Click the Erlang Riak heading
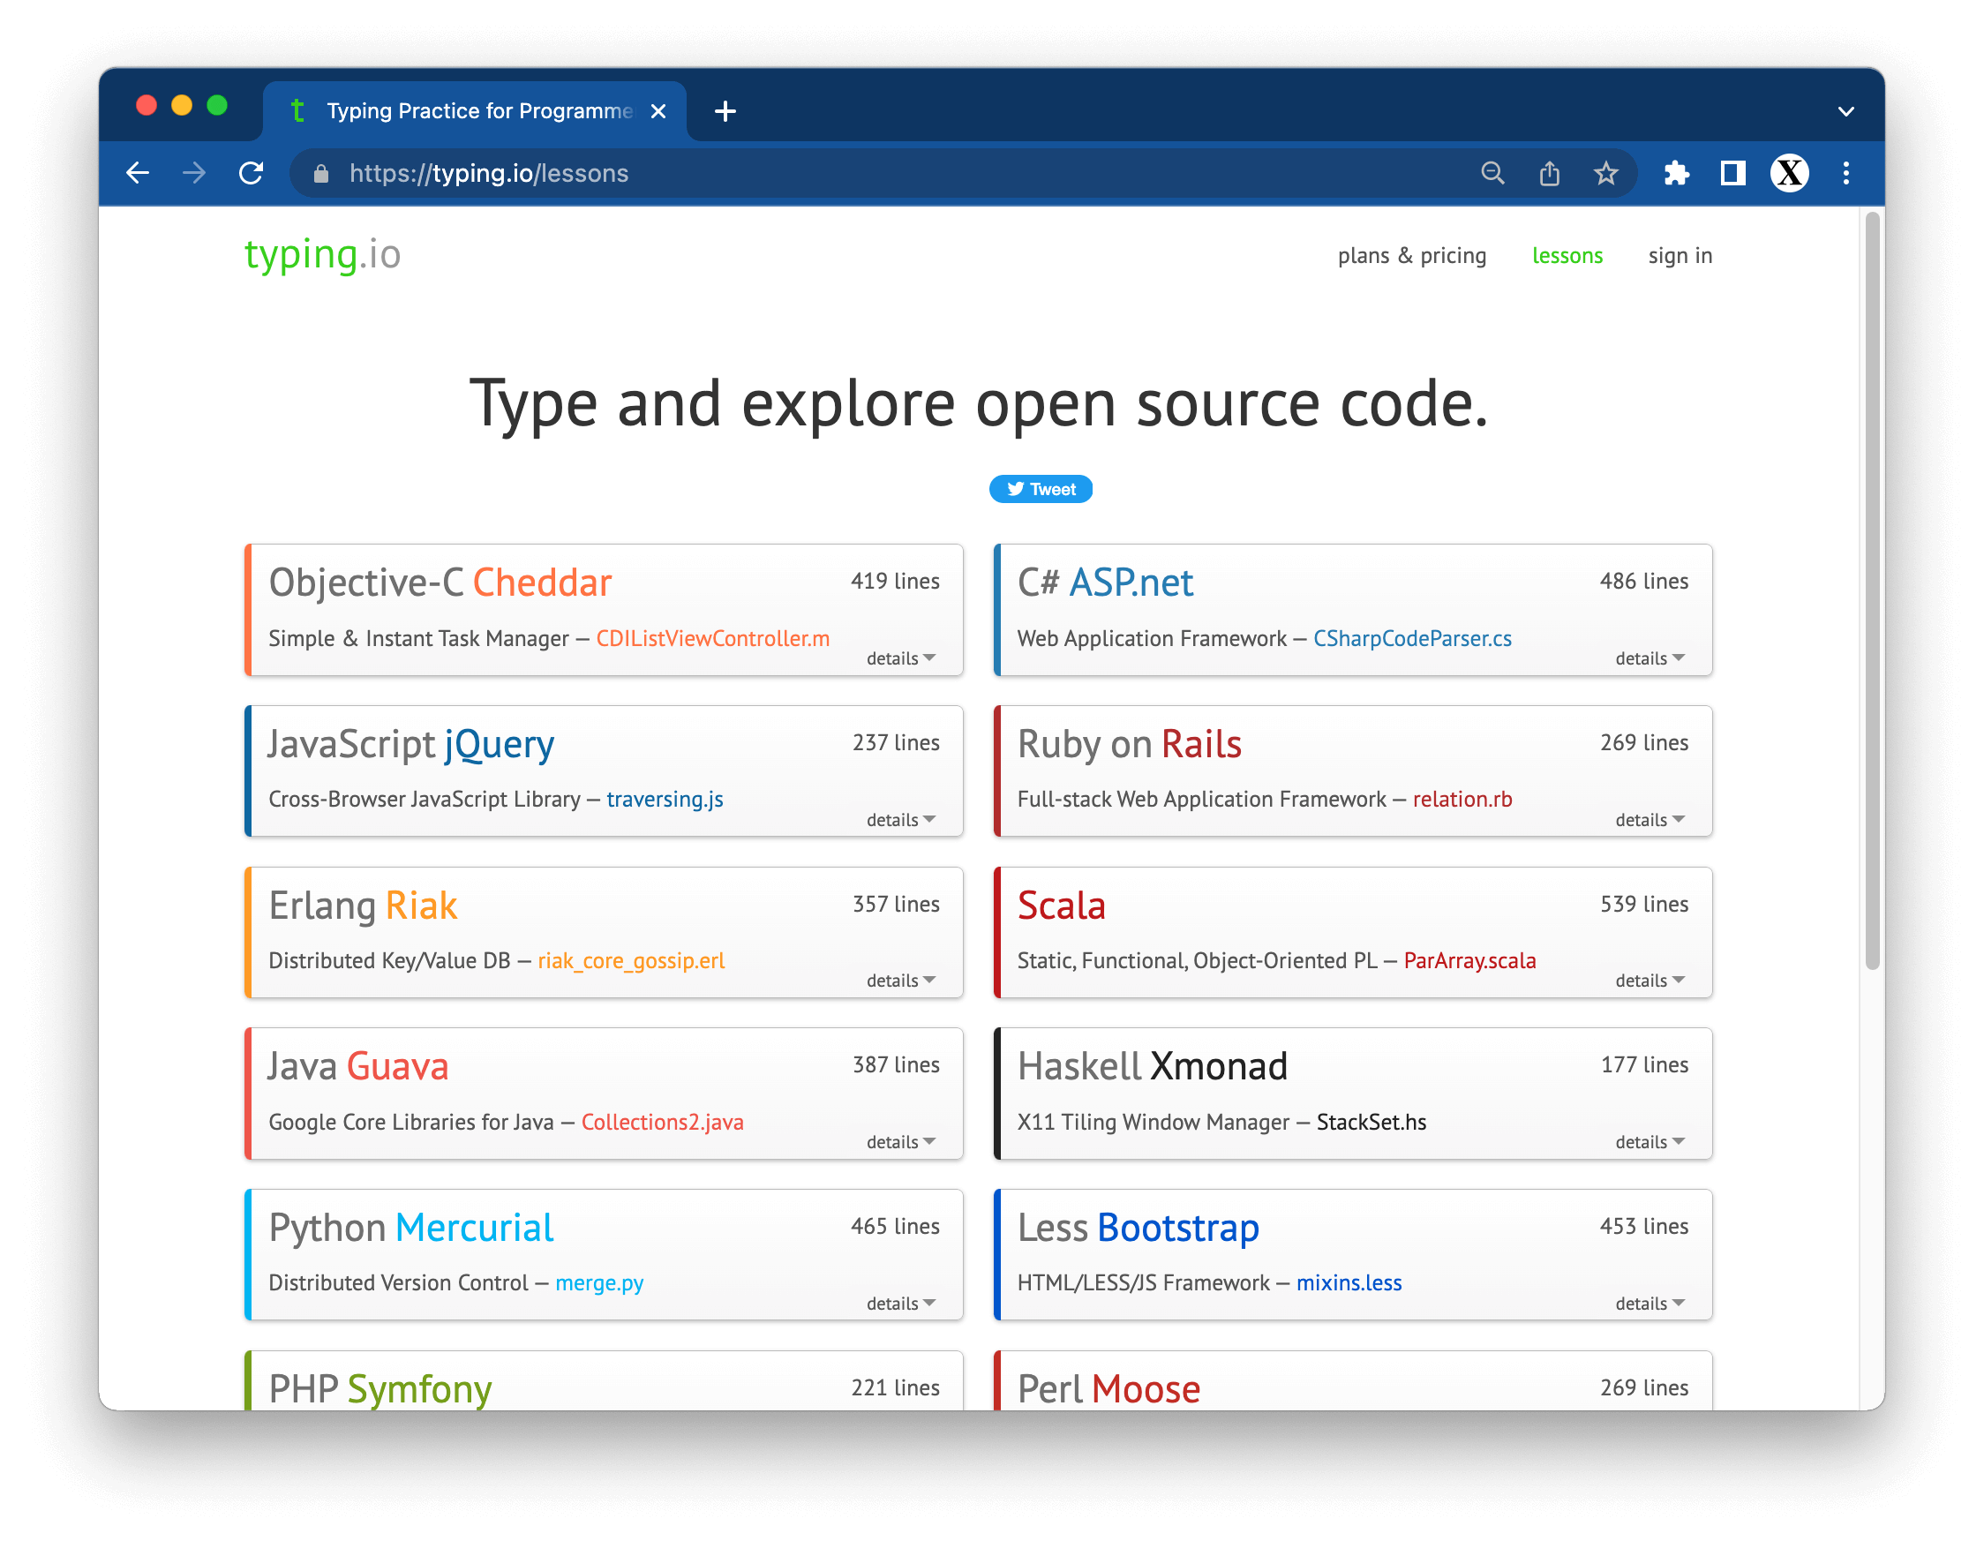This screenshot has width=1984, height=1541. [363, 905]
